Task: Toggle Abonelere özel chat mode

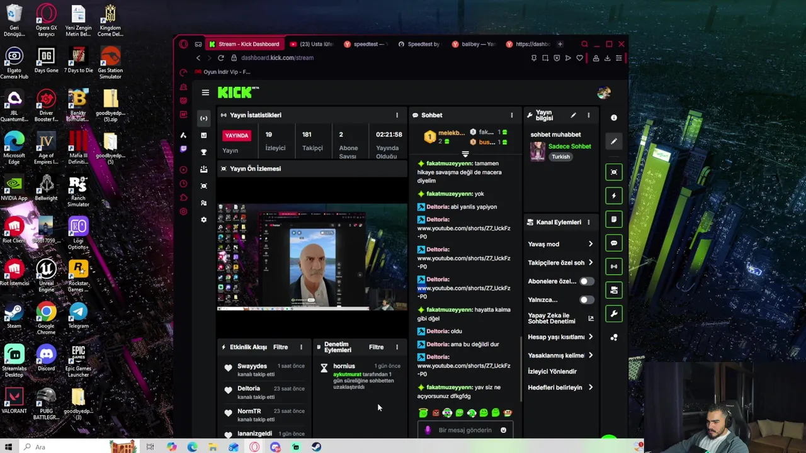Action: point(586,281)
